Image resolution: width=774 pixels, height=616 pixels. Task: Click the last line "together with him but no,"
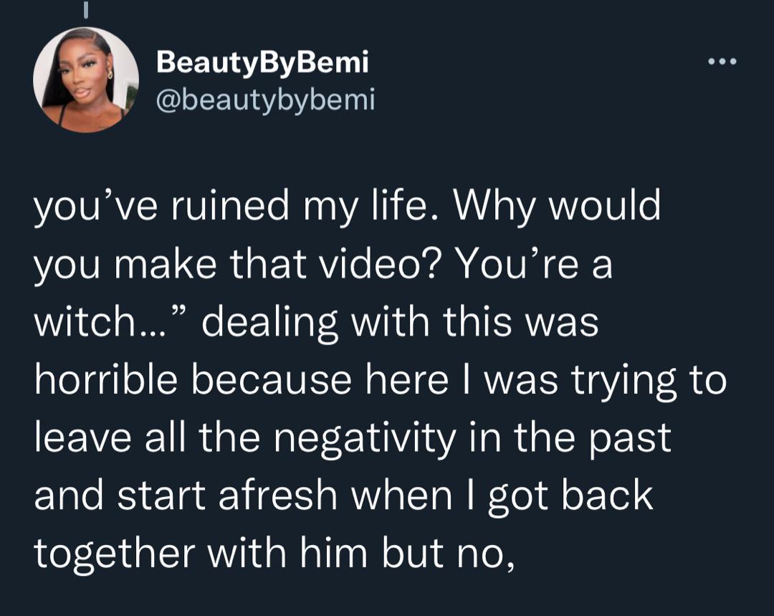tap(274, 553)
